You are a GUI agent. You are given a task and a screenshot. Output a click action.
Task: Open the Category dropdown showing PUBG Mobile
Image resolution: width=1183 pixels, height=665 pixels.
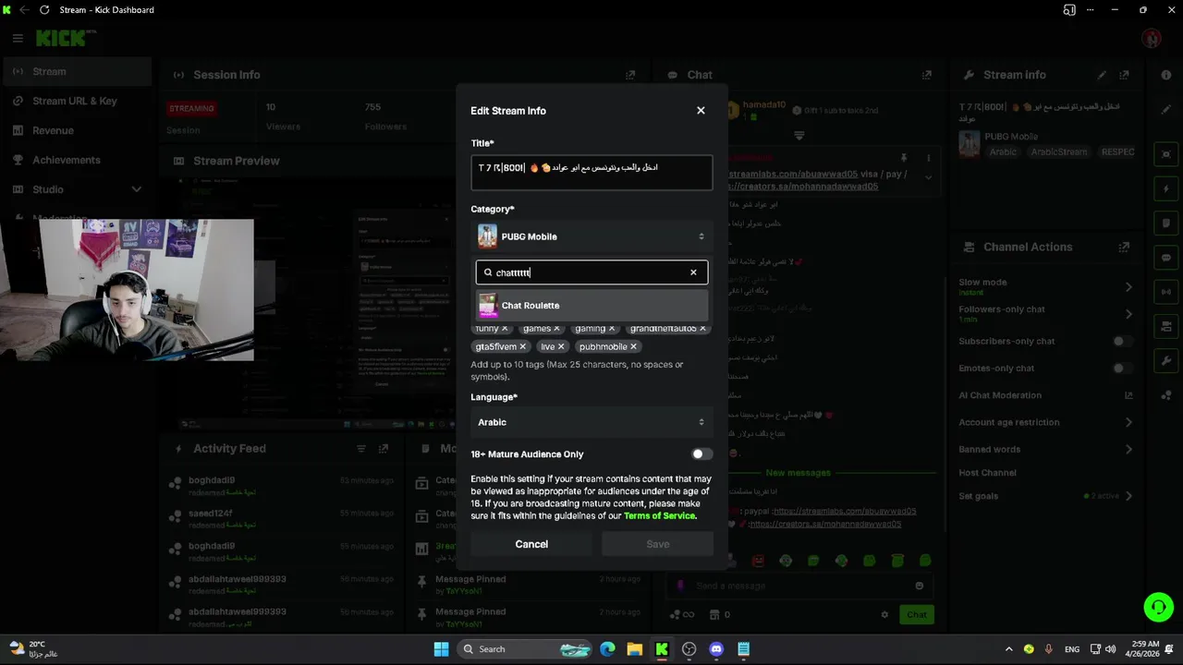pos(591,236)
